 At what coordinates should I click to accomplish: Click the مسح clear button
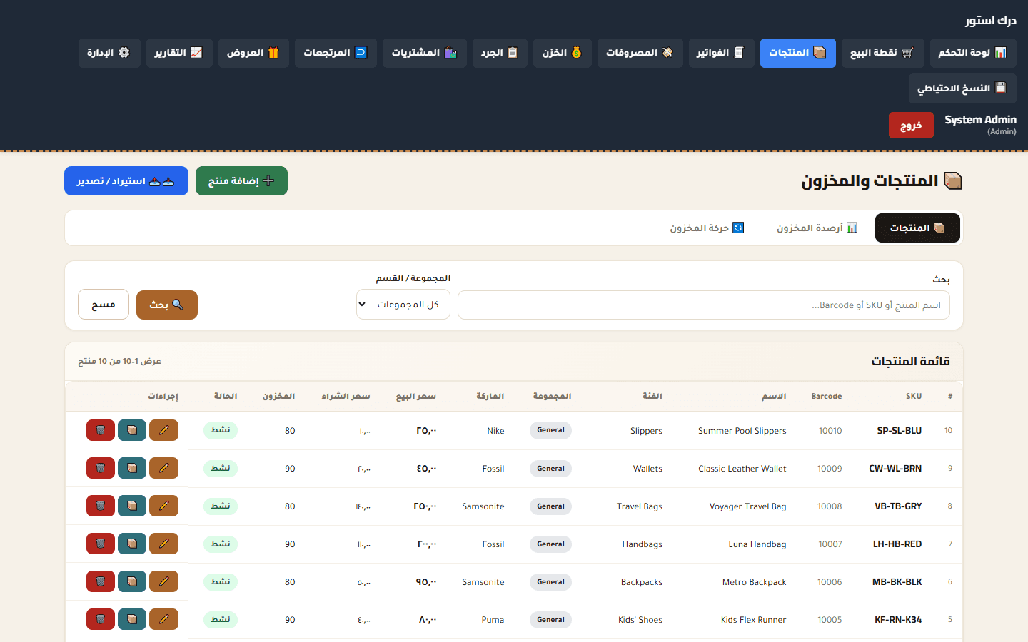point(104,305)
